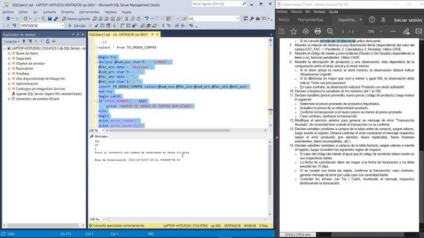Click the Object Explorer connect plug icon
424x238 pixels.
coord(24,42)
